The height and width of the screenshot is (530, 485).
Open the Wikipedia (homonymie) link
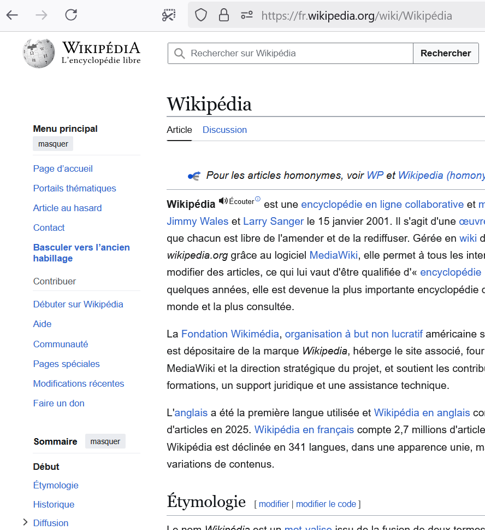(x=441, y=176)
